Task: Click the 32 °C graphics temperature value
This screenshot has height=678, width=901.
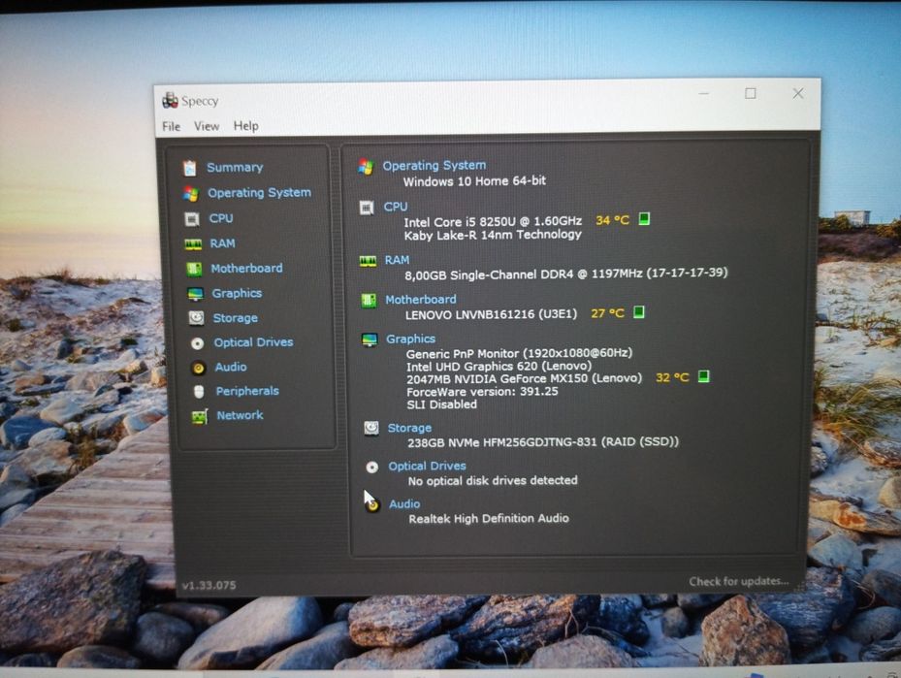Action: tap(672, 377)
